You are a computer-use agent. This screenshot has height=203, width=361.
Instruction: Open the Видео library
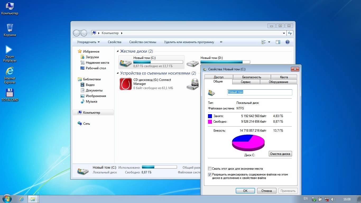pyautogui.click(x=87, y=85)
